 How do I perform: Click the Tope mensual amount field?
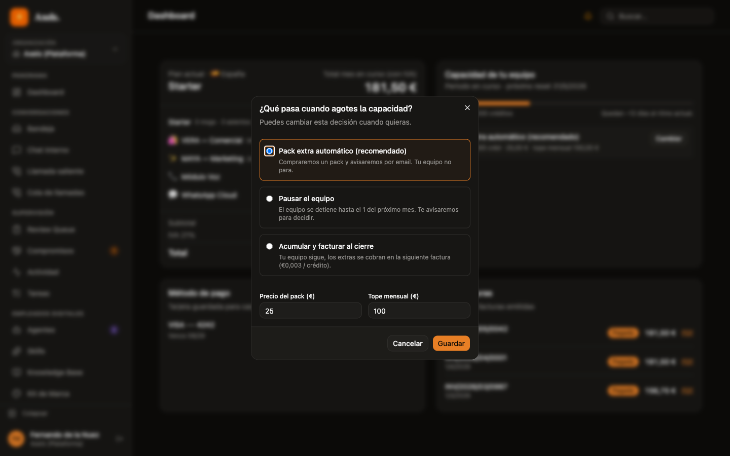click(x=419, y=311)
